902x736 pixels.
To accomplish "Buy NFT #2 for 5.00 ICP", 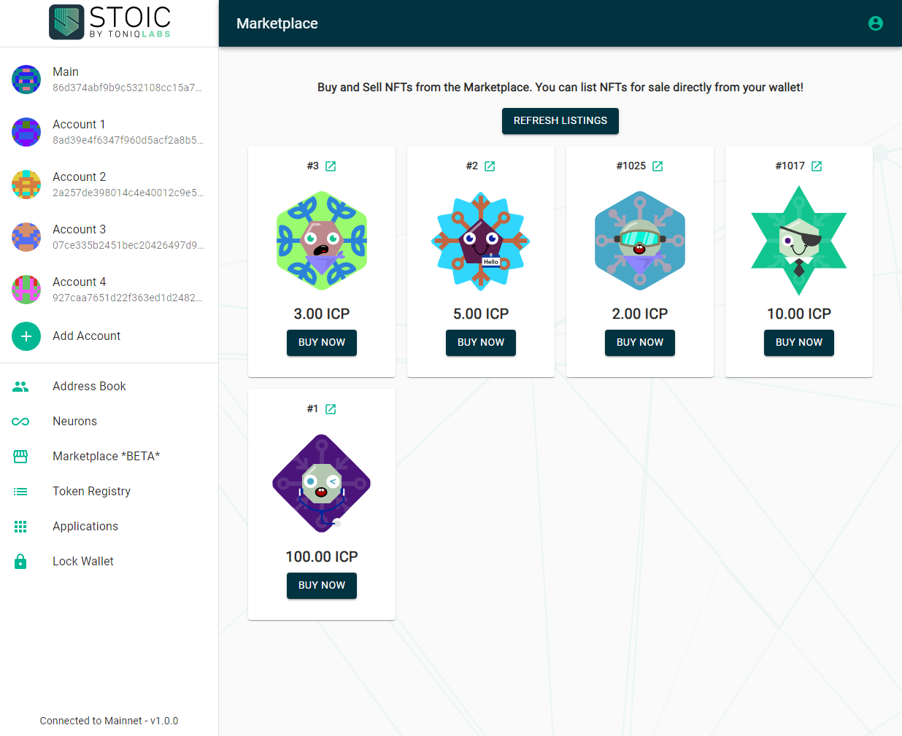I will pyautogui.click(x=481, y=343).
